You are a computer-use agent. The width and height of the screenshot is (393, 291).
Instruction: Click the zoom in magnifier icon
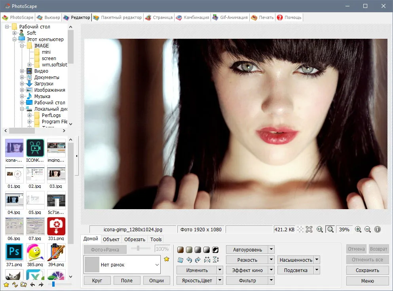click(358, 229)
